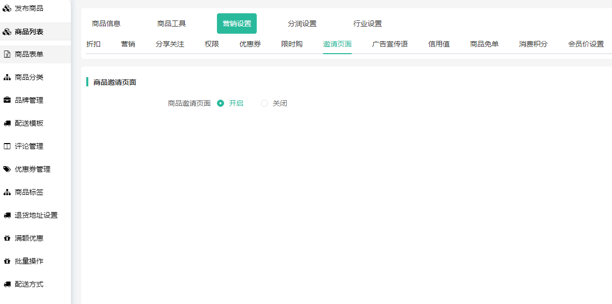Select the 关闭 radio button

pyautogui.click(x=264, y=103)
